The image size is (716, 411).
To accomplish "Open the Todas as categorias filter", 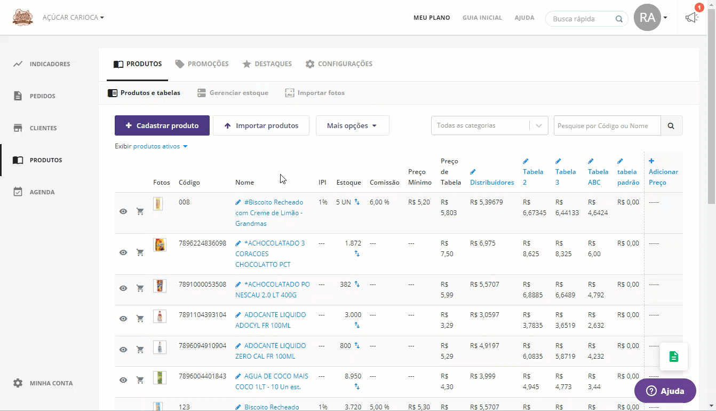I will [x=489, y=125].
